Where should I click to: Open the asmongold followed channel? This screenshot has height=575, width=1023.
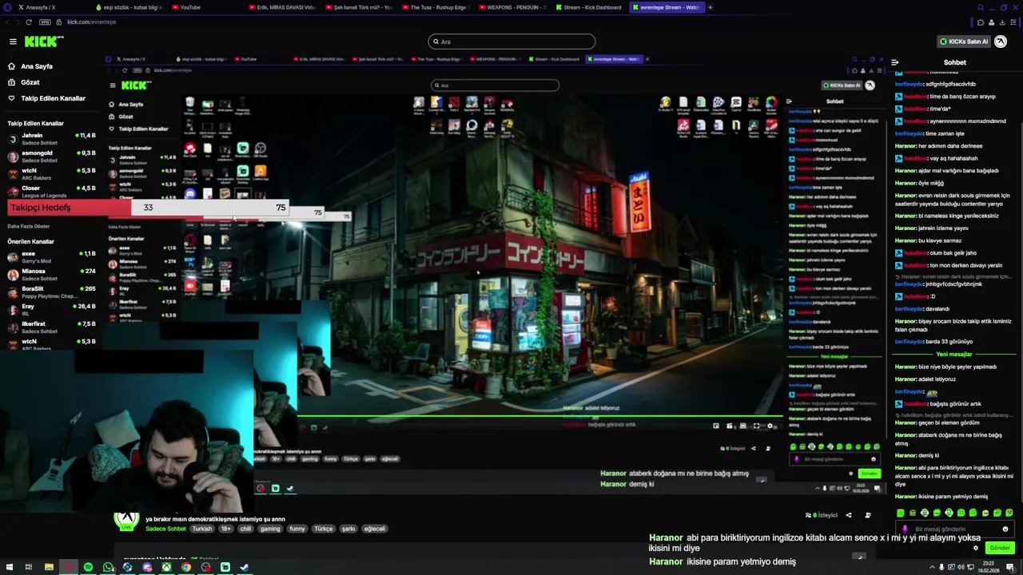51,157
